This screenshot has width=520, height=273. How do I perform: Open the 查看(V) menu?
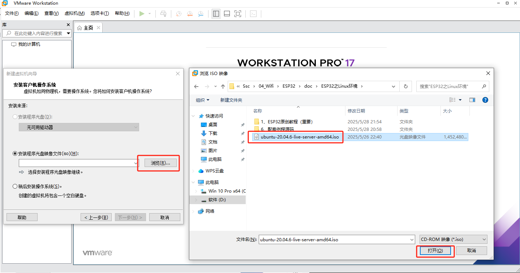point(52,13)
